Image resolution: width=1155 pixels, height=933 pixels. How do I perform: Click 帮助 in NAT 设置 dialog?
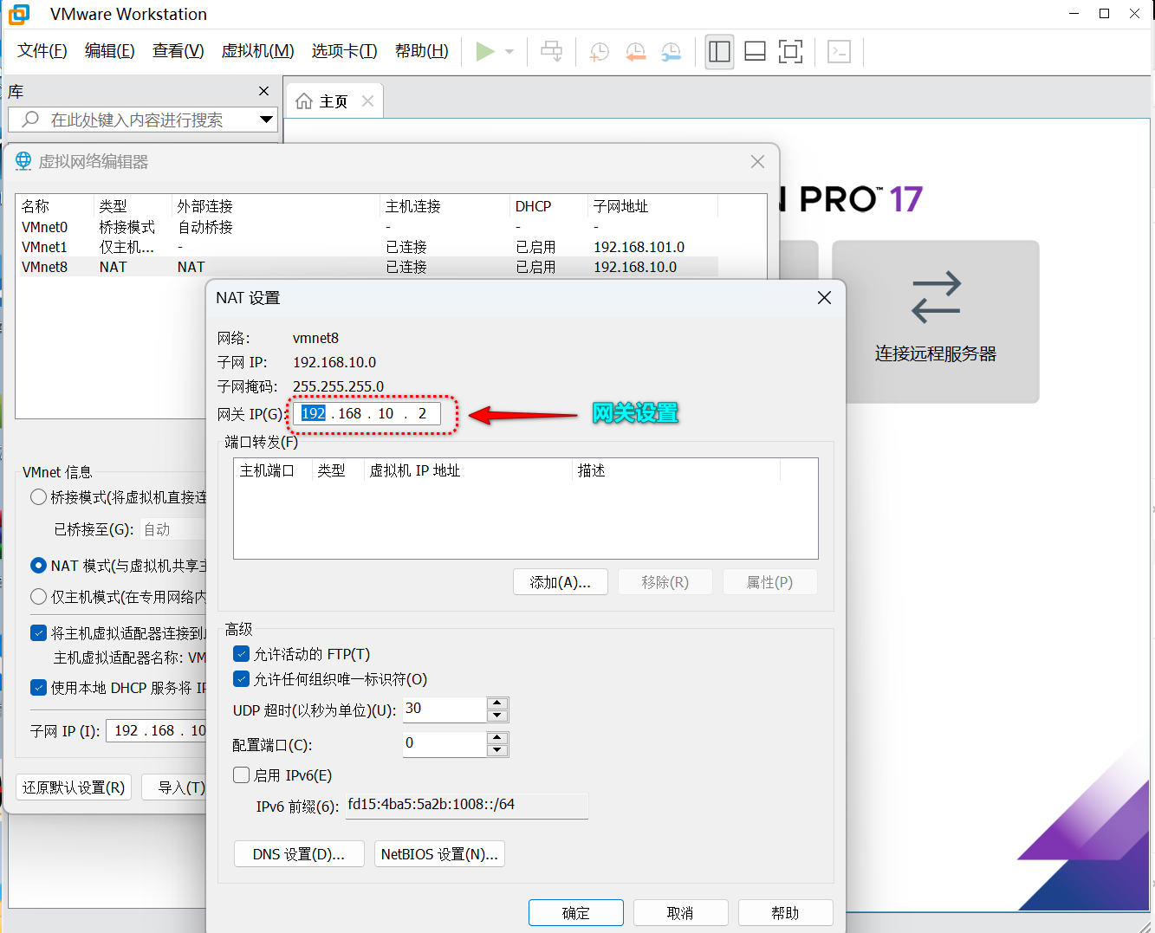[785, 913]
